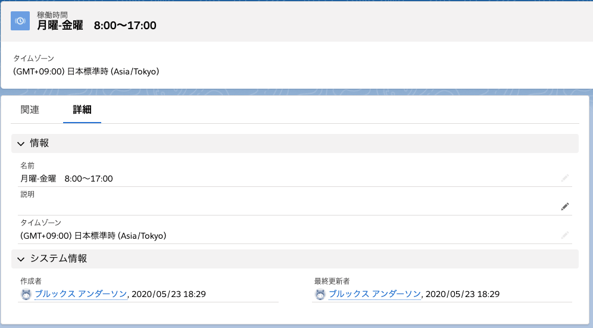Click the 名前 field value text

coord(67,179)
